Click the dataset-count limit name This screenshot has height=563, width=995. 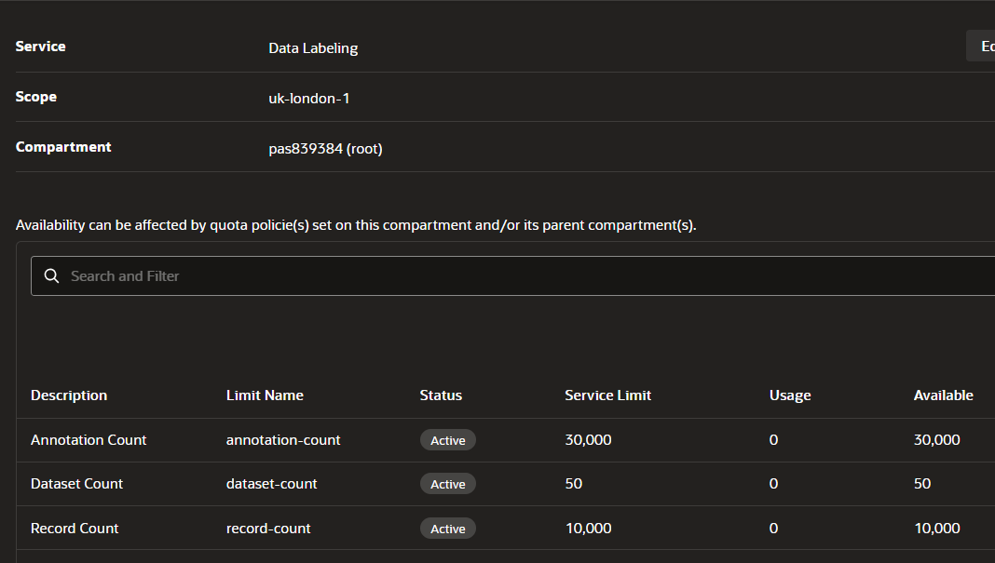click(x=271, y=484)
